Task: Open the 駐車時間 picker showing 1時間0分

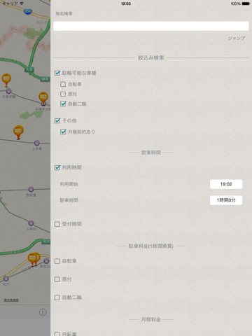Action: click(226, 200)
